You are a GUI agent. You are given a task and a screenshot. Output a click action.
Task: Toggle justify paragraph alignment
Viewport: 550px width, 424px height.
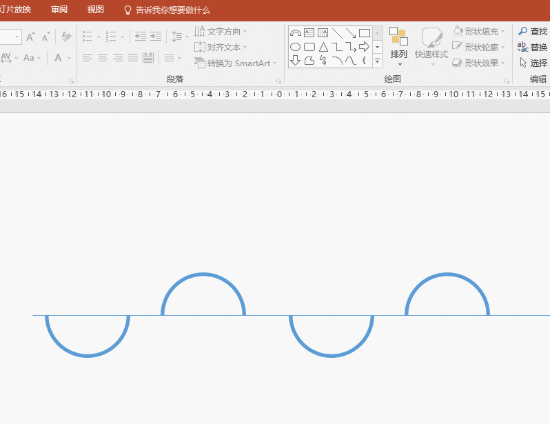point(132,58)
